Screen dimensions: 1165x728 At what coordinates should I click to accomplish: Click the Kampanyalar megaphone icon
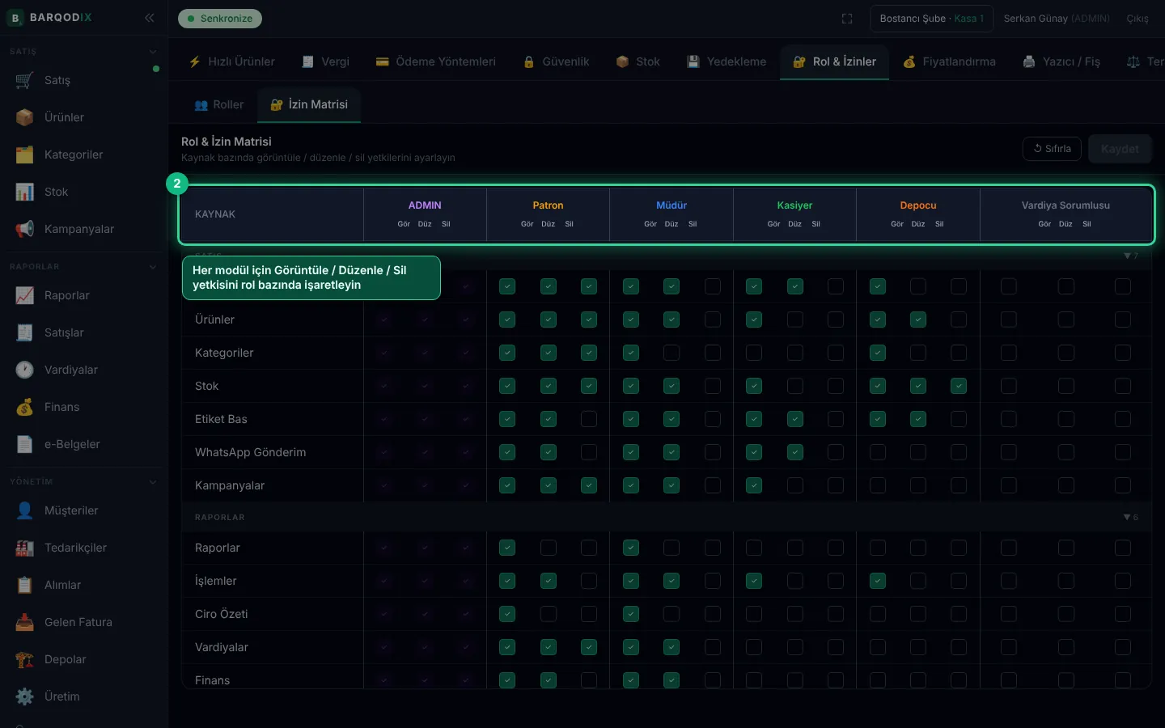pyautogui.click(x=25, y=229)
